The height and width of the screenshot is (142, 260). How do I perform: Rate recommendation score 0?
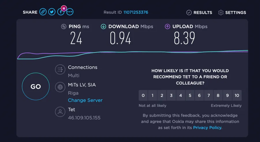coord(143,96)
